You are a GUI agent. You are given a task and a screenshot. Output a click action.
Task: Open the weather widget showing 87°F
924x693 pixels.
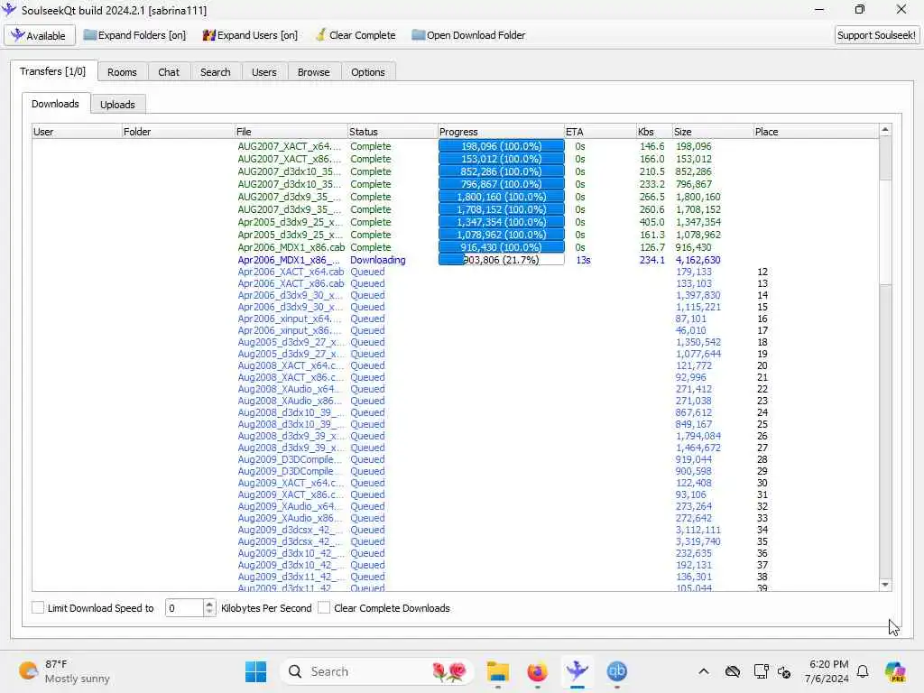(x=64, y=671)
